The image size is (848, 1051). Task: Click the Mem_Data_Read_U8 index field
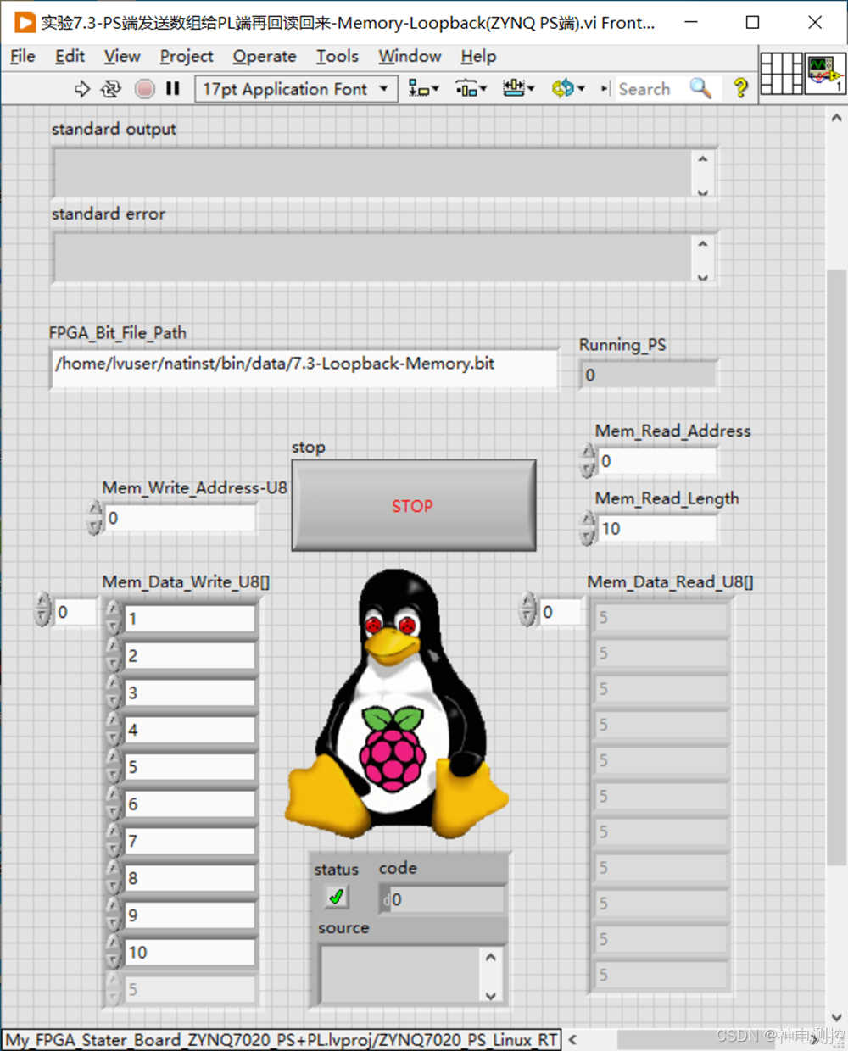(x=561, y=612)
